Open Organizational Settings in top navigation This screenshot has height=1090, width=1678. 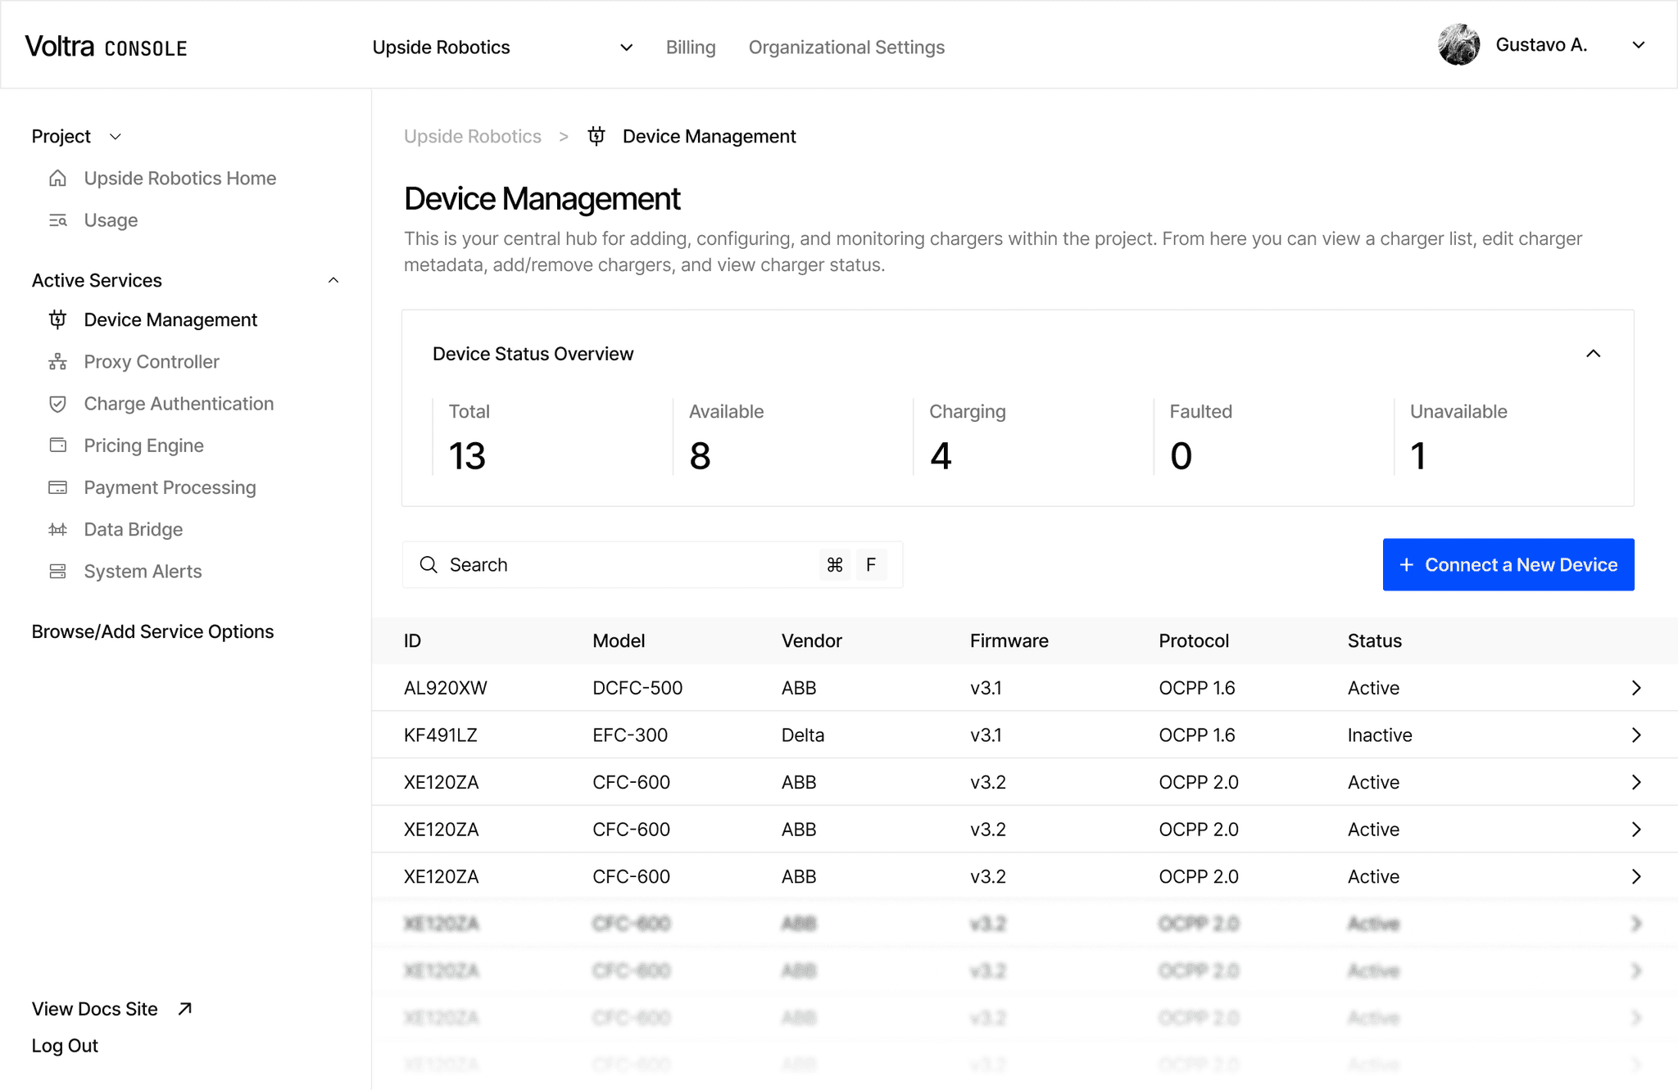pos(846,47)
